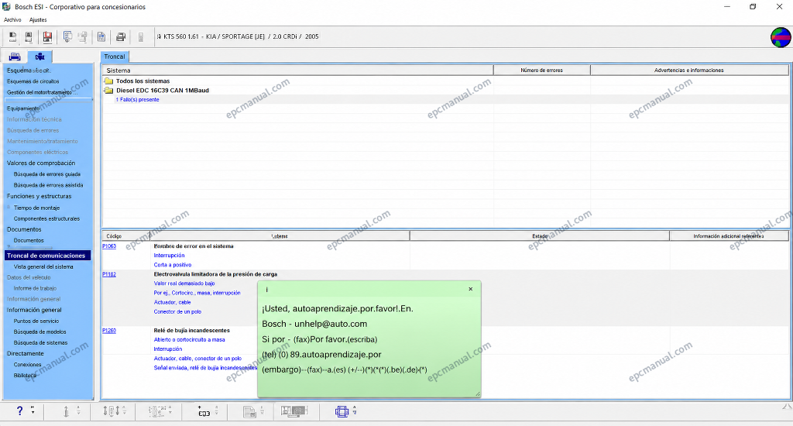The height and width of the screenshot is (426, 793).
Task: Click the stepper arrows beside blue frame icon
Action: pos(355,411)
